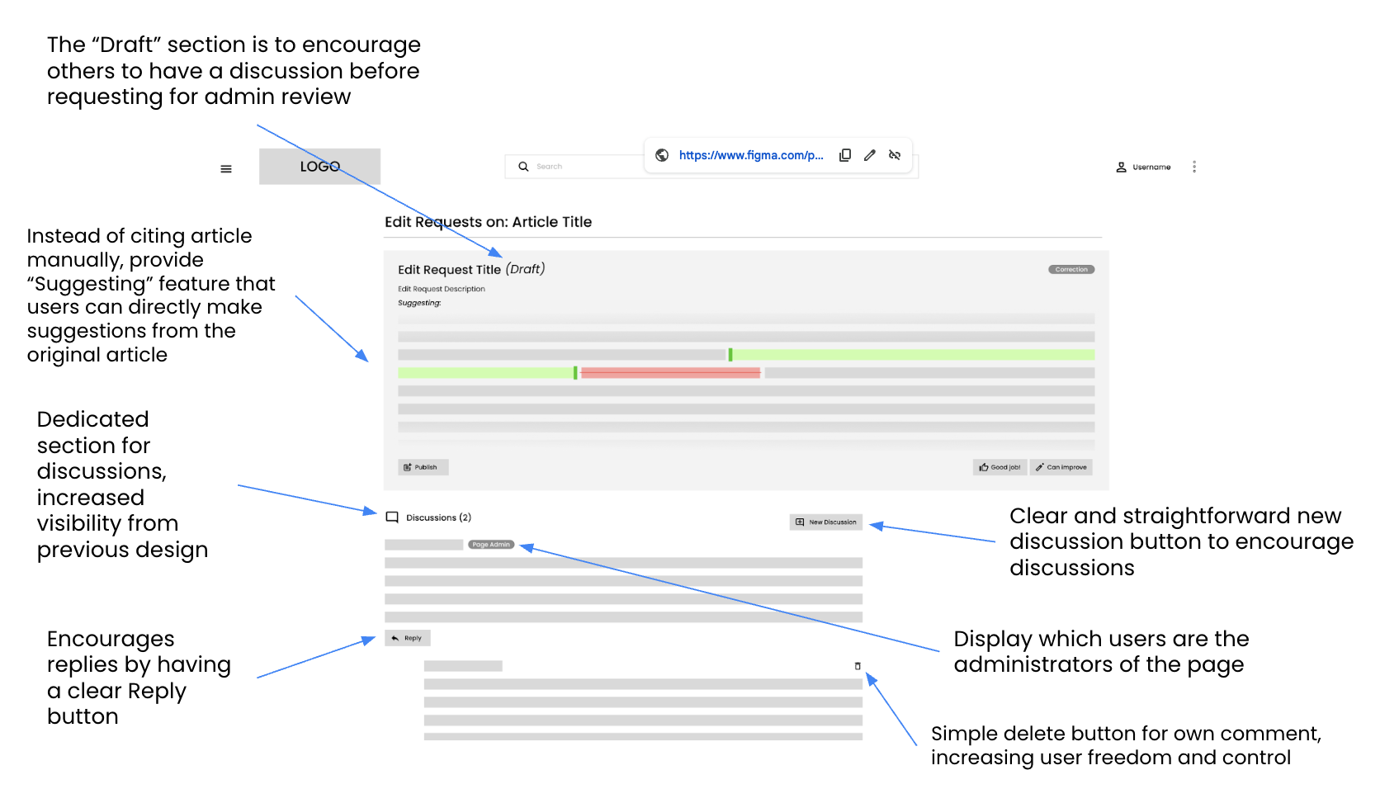Hit Reply under the first discussion

click(x=408, y=638)
